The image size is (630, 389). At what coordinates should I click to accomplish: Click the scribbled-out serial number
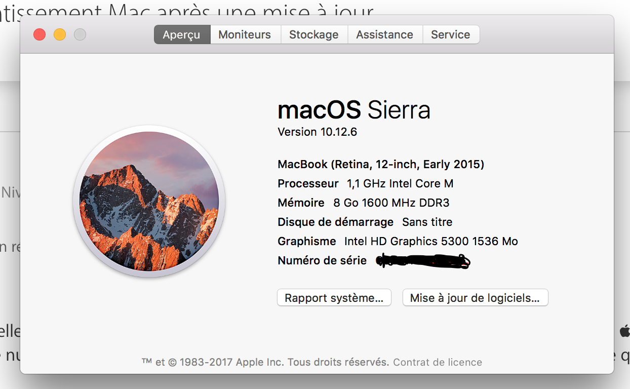coord(423,261)
